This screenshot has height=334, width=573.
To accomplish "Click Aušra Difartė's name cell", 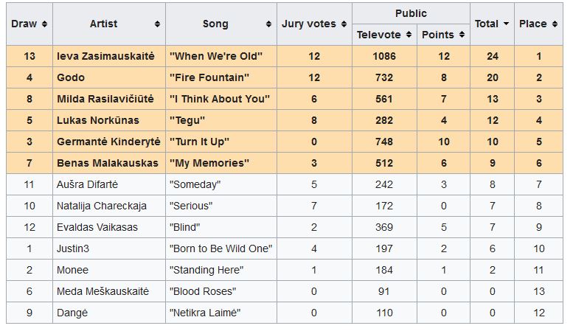I will point(87,184).
